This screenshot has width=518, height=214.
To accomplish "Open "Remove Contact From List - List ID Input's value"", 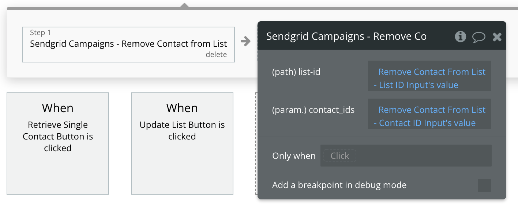I will 429,78.
